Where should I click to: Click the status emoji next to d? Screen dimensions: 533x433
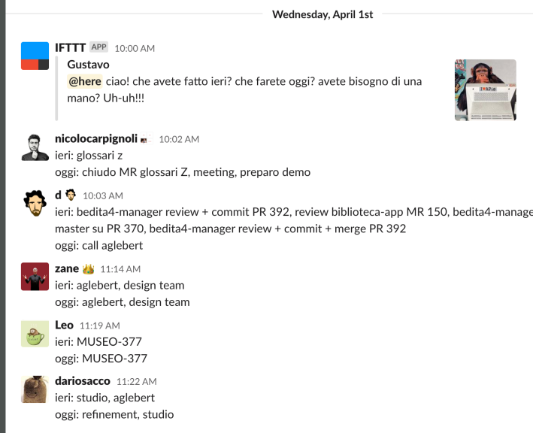click(71, 195)
